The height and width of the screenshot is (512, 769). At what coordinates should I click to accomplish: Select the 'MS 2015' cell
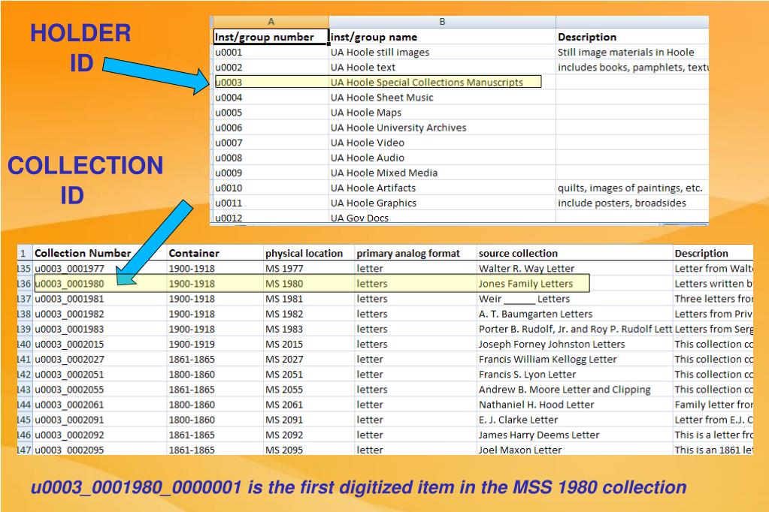309,344
